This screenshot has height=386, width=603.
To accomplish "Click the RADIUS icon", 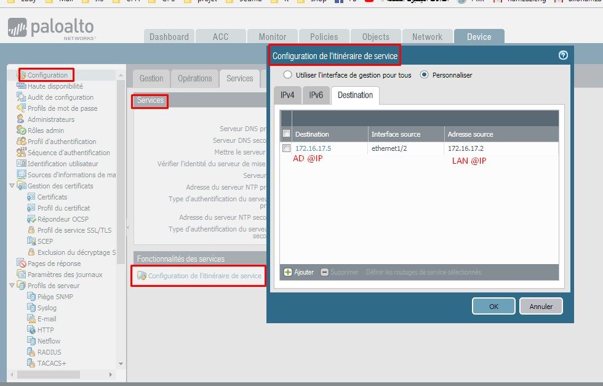I will pyautogui.click(x=31, y=352).
